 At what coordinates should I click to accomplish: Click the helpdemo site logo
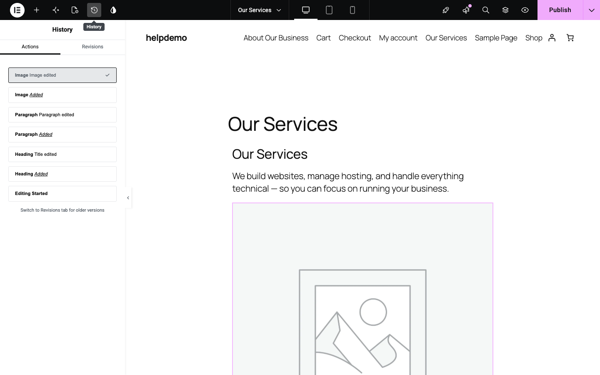coord(166,38)
